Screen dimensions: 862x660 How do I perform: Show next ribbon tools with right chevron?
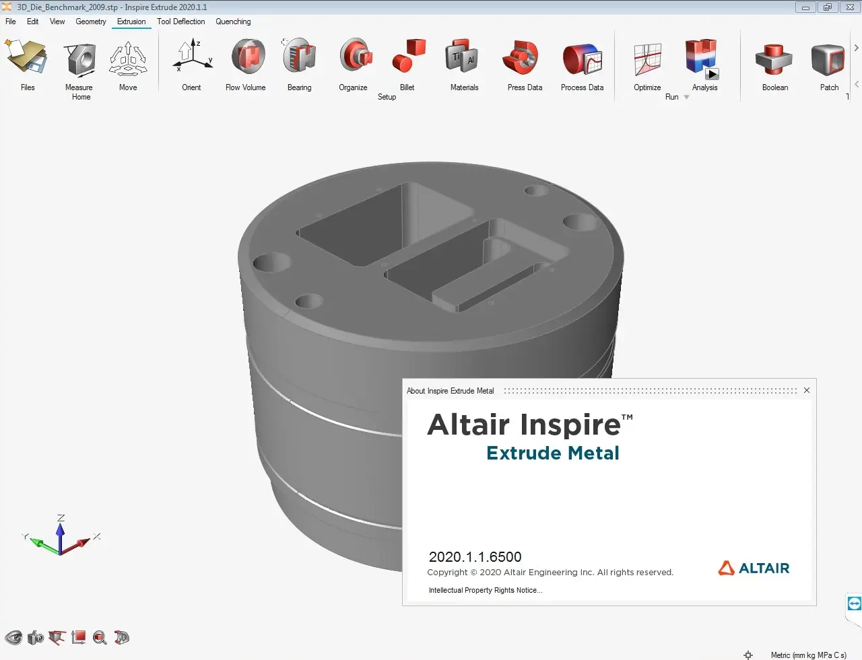(x=856, y=48)
